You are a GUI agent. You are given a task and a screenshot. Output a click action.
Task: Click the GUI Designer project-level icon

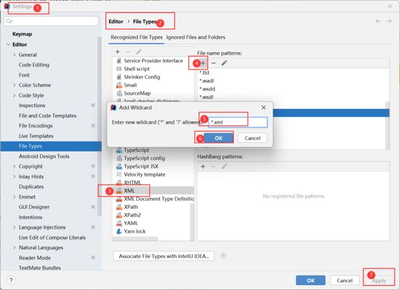(x=93, y=207)
